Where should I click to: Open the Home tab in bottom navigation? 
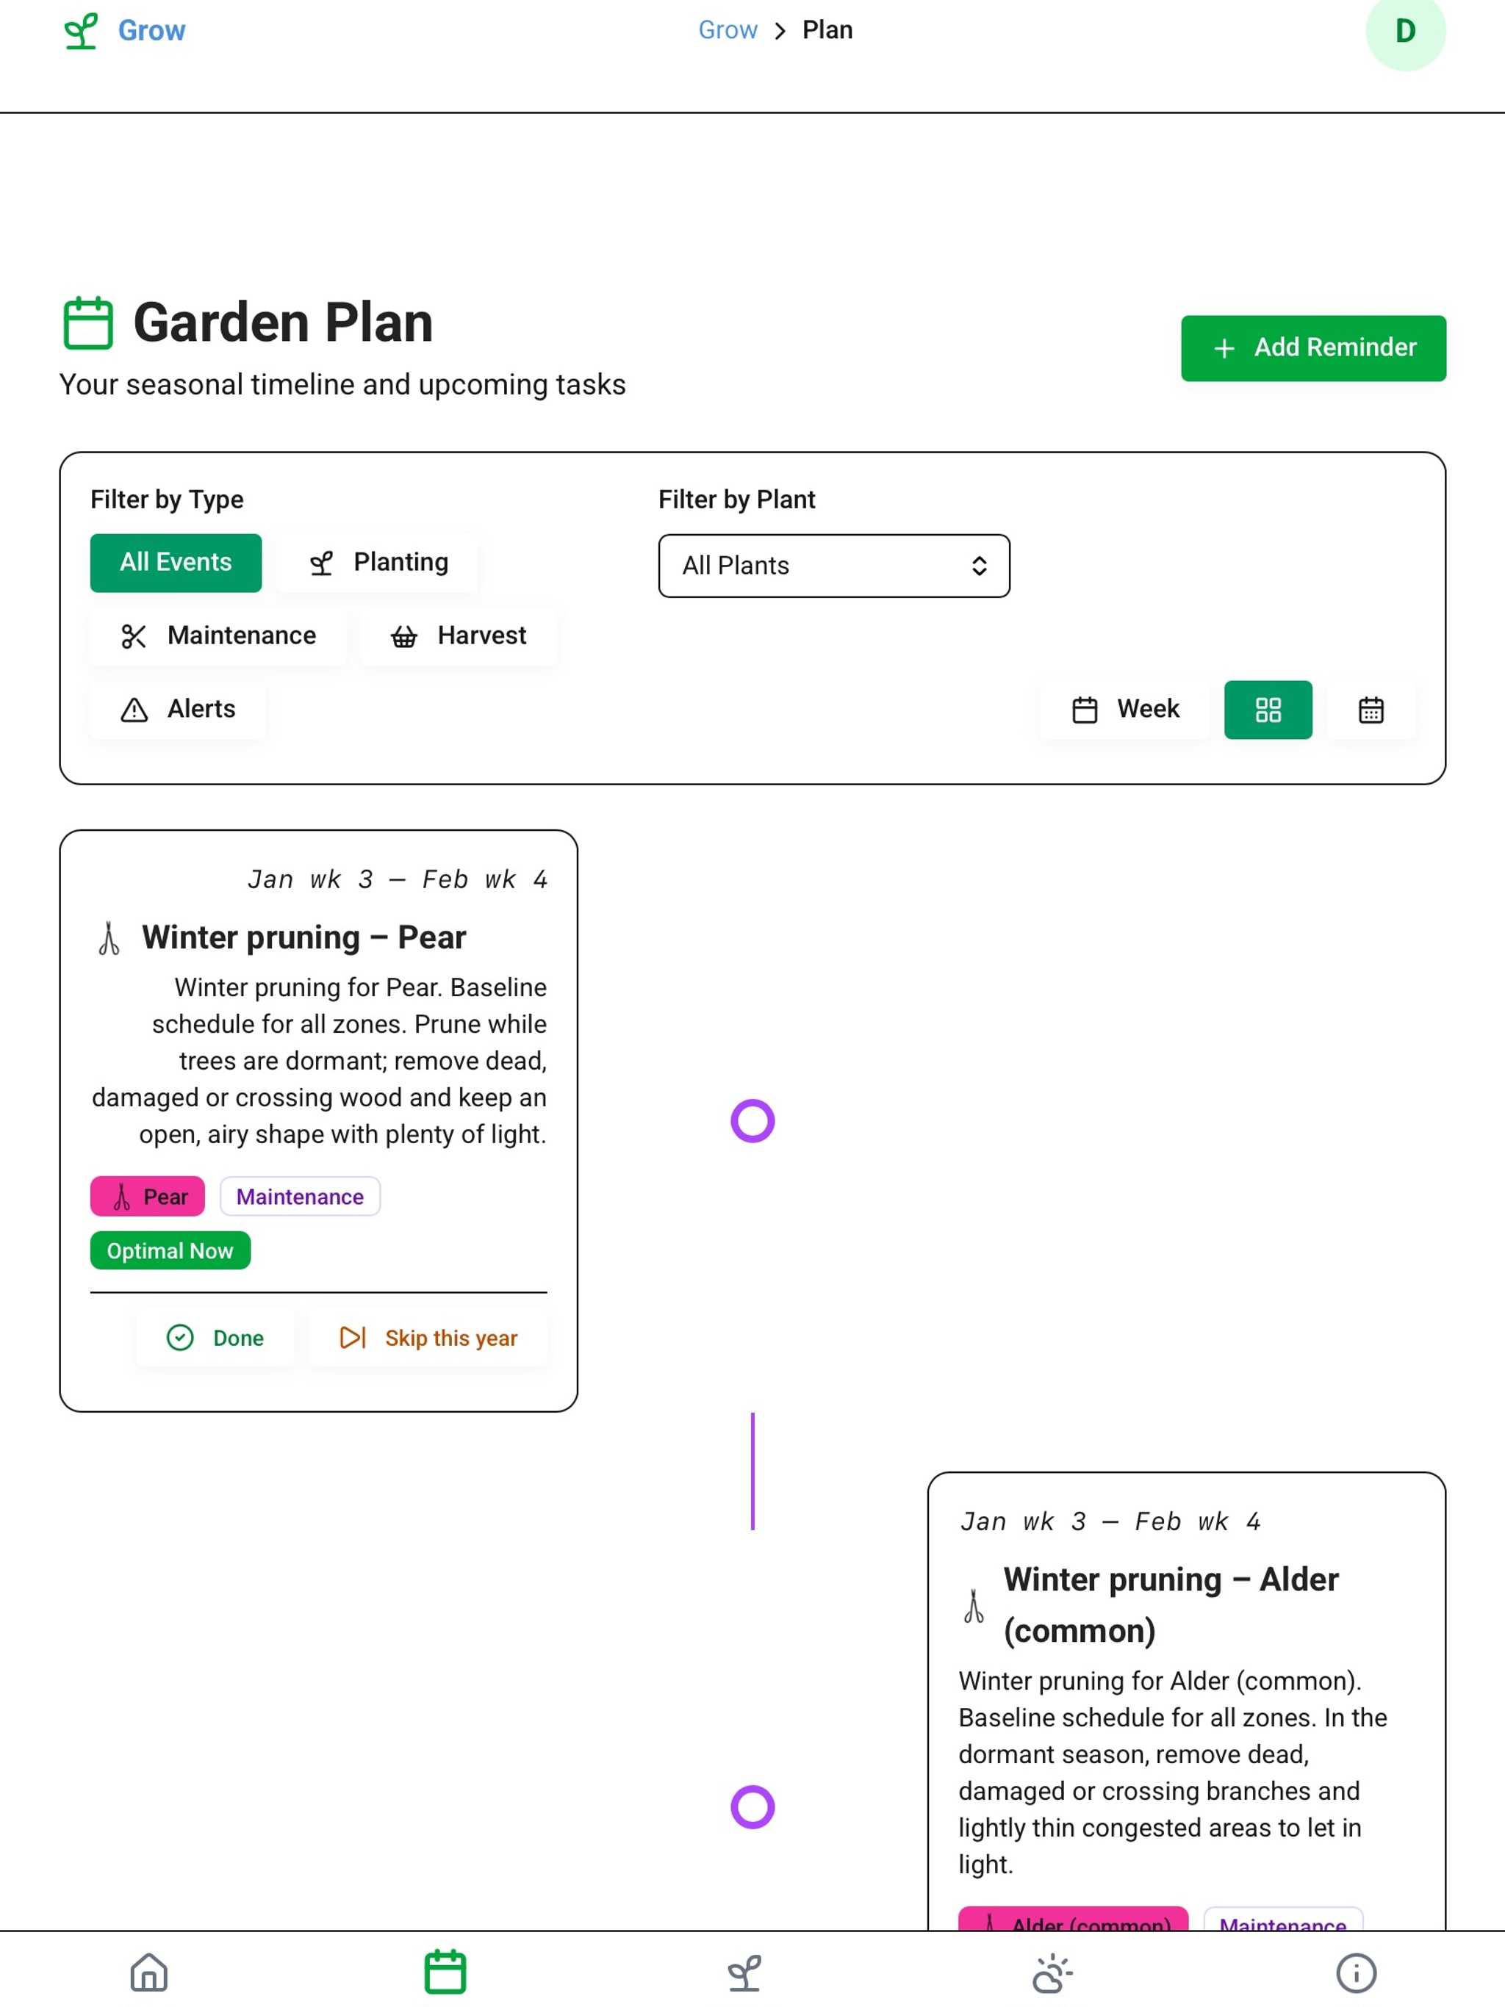pyautogui.click(x=149, y=1972)
